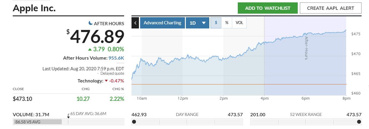The image size is (369, 129).
Task: Create an AAPL alert
Action: (x=330, y=8)
